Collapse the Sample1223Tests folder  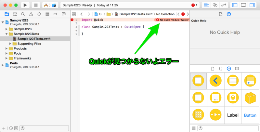coord(6,34)
